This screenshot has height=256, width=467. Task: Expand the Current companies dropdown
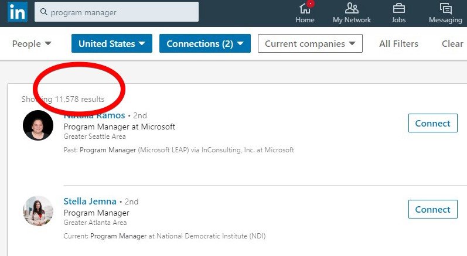pyautogui.click(x=310, y=43)
